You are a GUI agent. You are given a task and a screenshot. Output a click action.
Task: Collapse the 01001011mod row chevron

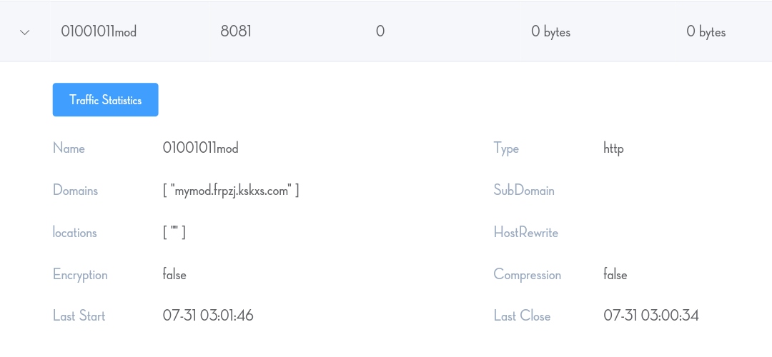coord(24,32)
